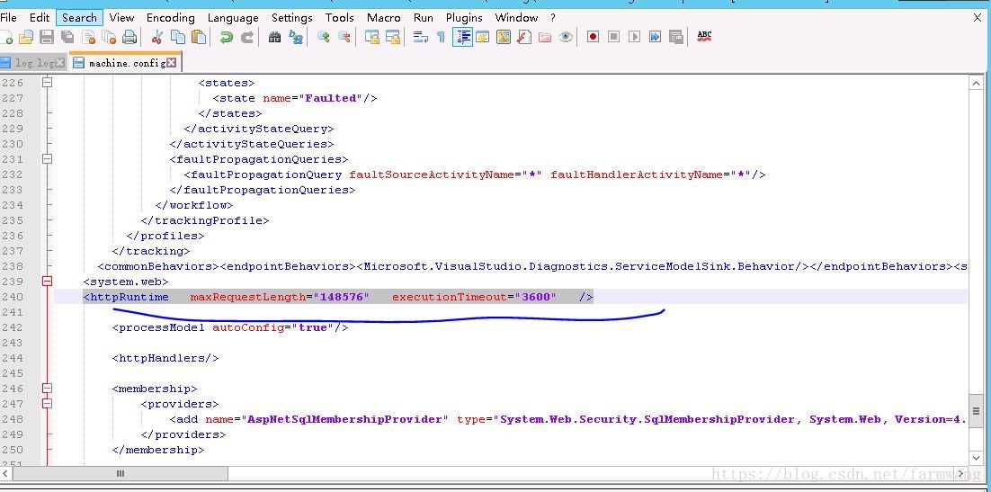Toggle the Word Wrap toolbar button

pos(420,37)
